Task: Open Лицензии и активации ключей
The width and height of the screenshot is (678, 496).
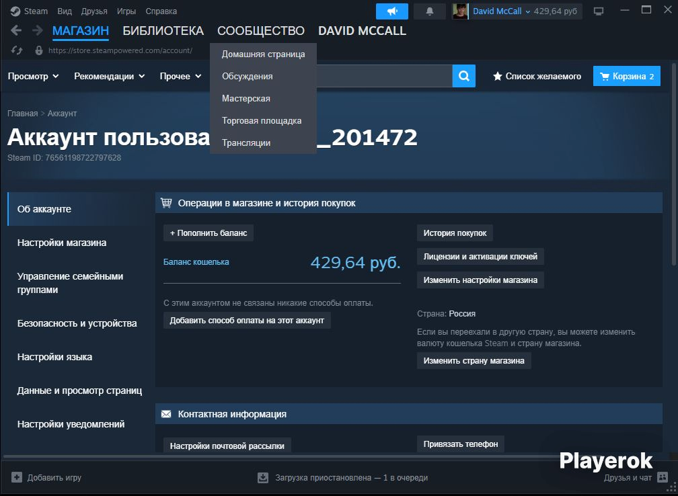Action: coord(480,257)
